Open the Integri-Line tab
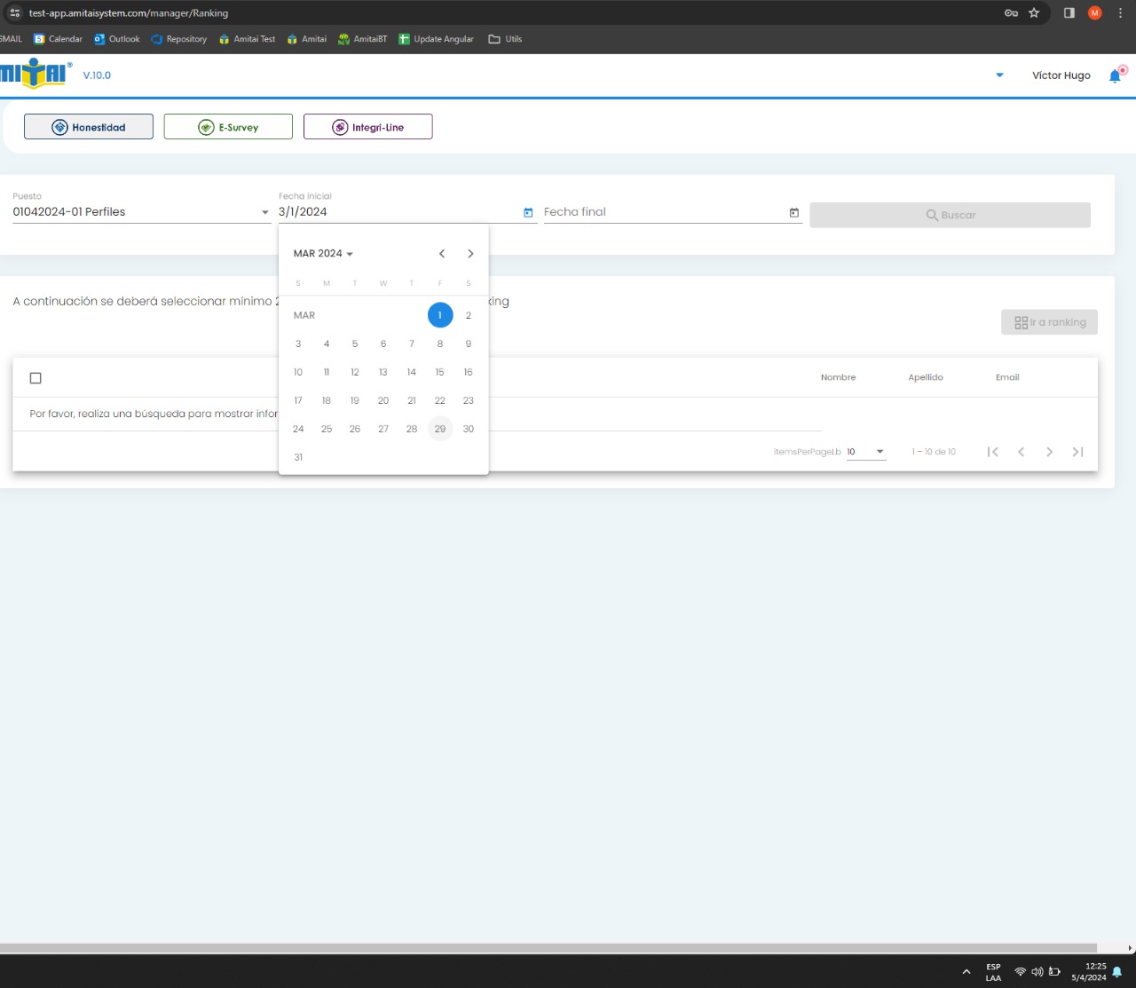This screenshot has width=1136, height=988. [368, 127]
